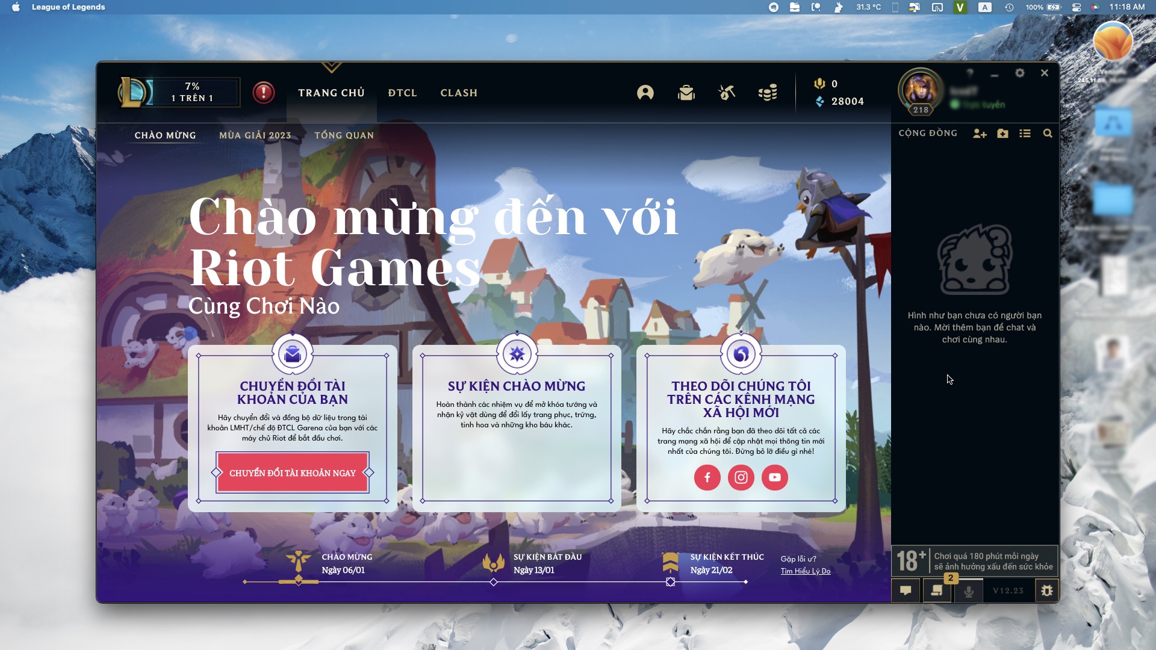Click the red alert notification icon
Image resolution: width=1156 pixels, height=650 pixels.
pyautogui.click(x=263, y=93)
